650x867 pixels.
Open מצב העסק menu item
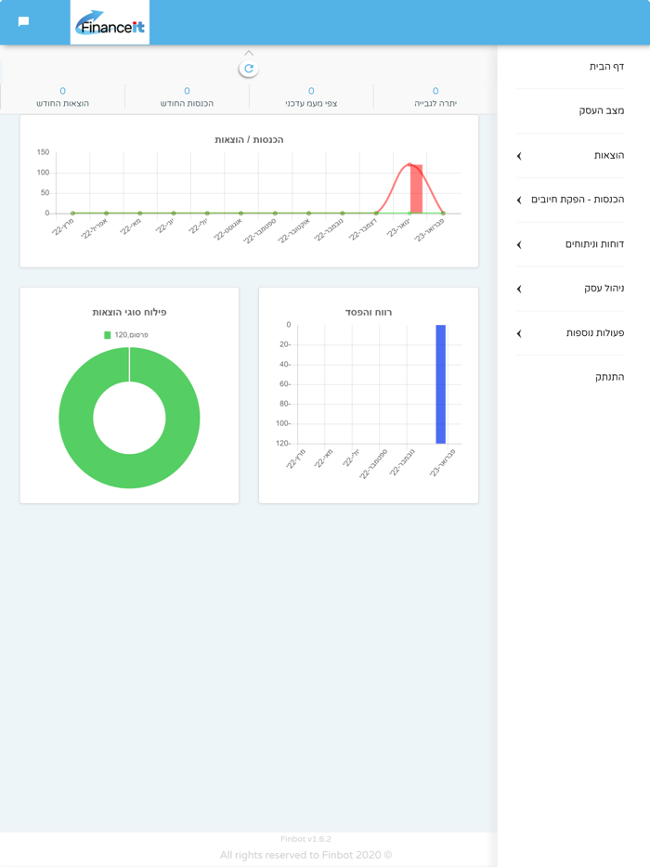pyautogui.click(x=601, y=110)
